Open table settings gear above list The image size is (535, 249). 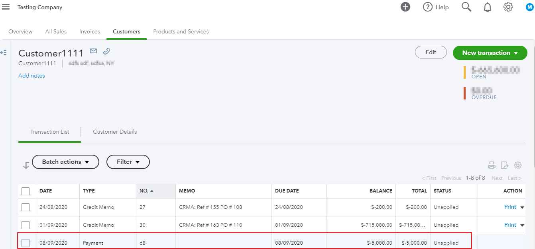coord(517,165)
